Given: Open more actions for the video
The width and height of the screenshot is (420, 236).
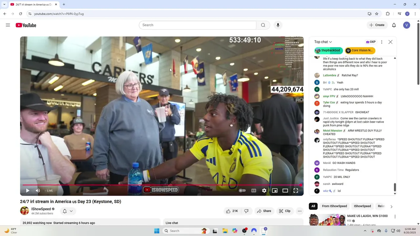Looking at the screenshot, I should pos(300,211).
